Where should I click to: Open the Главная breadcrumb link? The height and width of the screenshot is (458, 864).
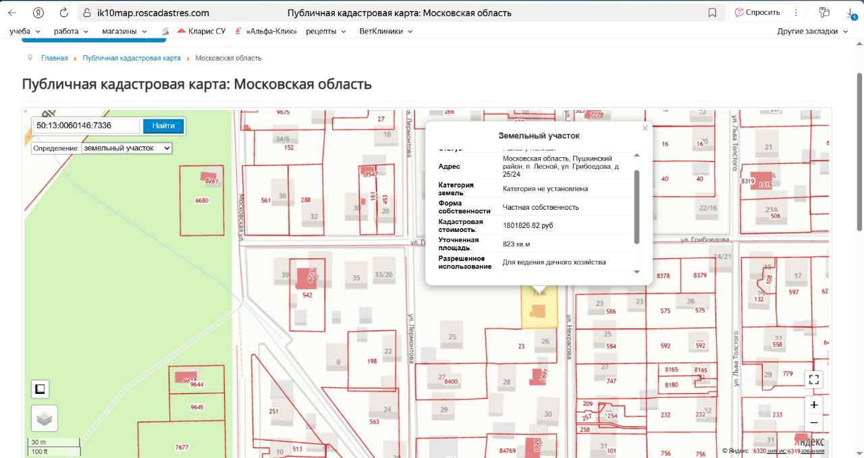tap(54, 58)
